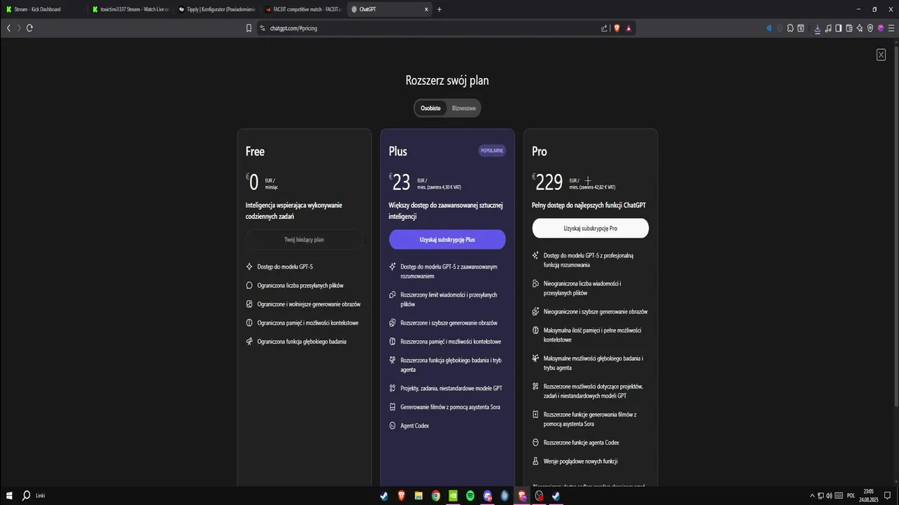Reload the ChatGPT page
The height and width of the screenshot is (505, 899).
29,28
